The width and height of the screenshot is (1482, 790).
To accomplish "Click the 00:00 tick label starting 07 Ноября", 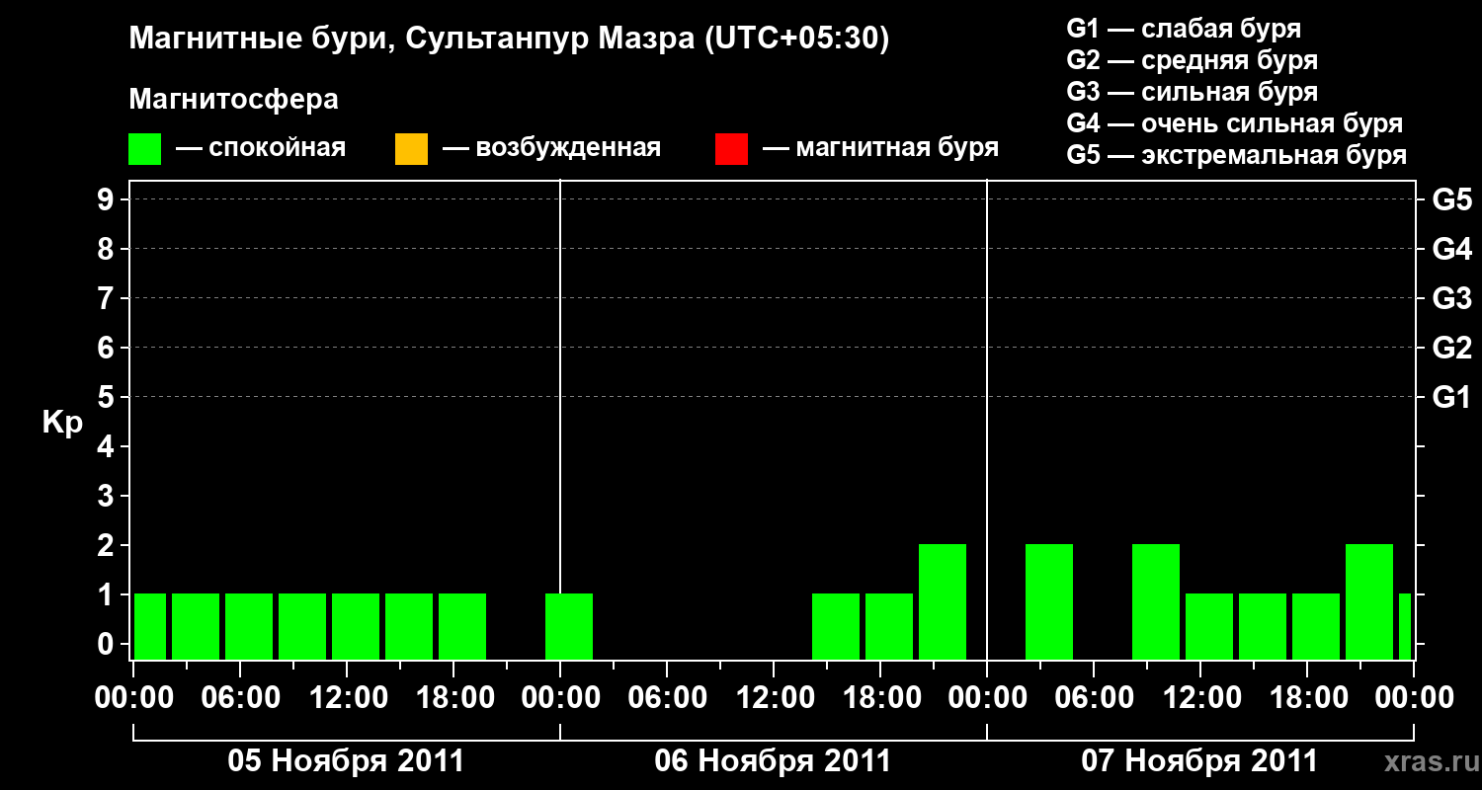I will point(987,697).
